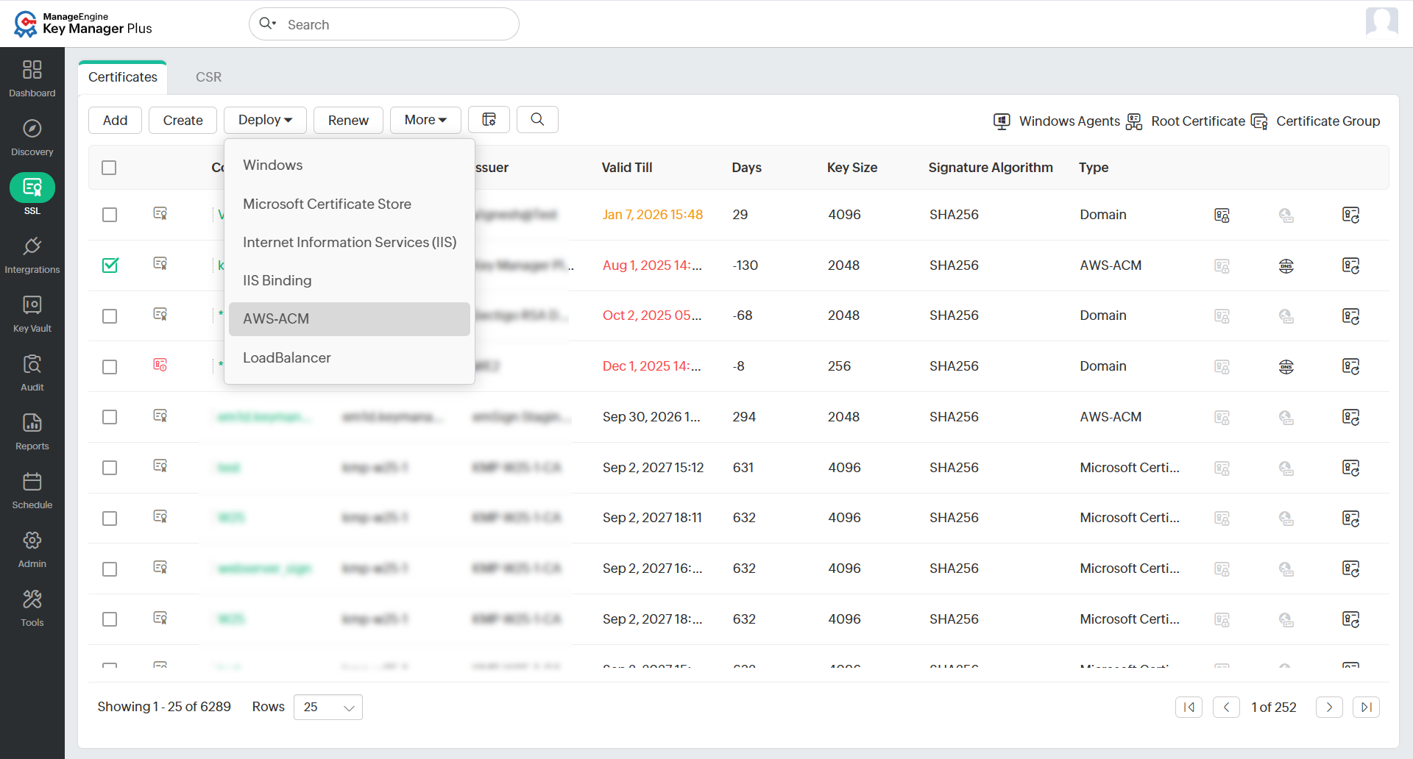Open the Reports section
The image size is (1413, 759).
point(32,431)
